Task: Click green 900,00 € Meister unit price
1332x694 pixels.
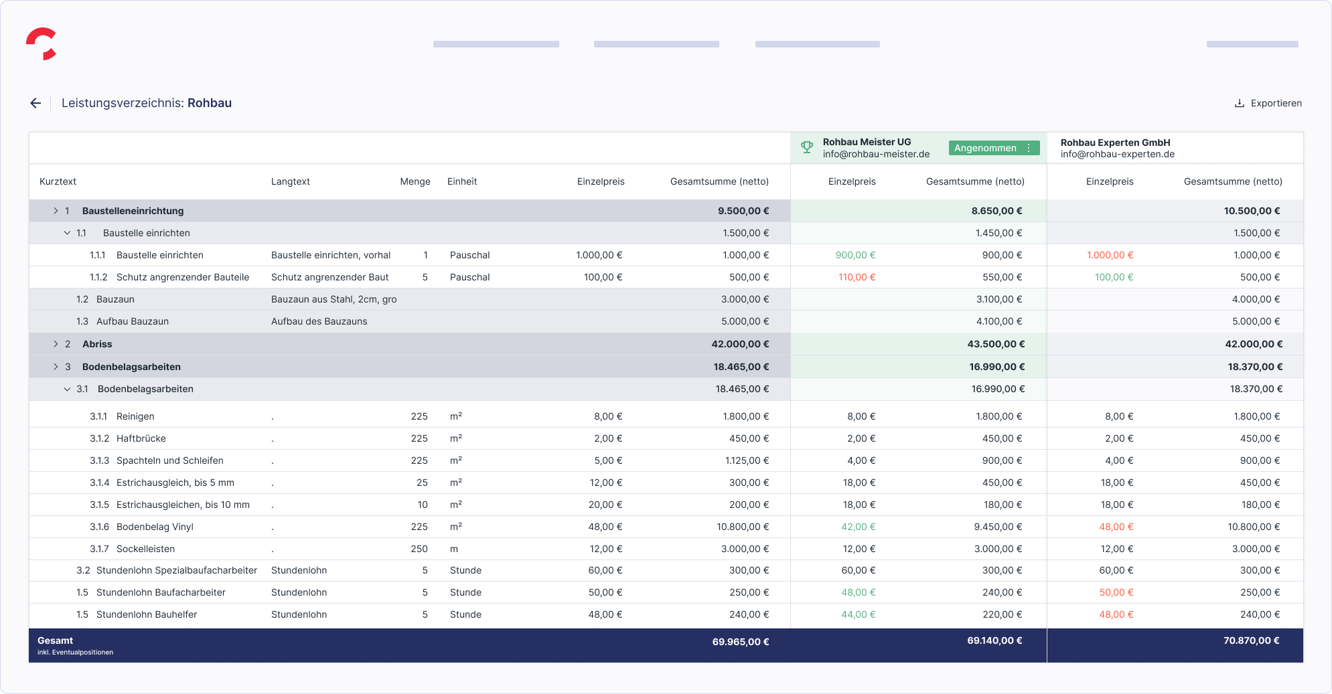Action: 855,255
